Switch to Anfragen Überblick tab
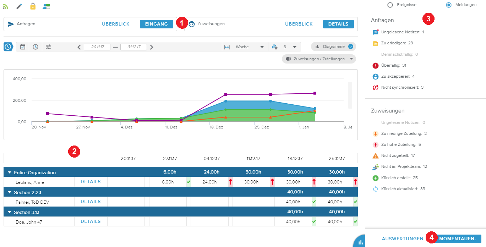The width and height of the screenshot is (486, 247). tap(115, 24)
